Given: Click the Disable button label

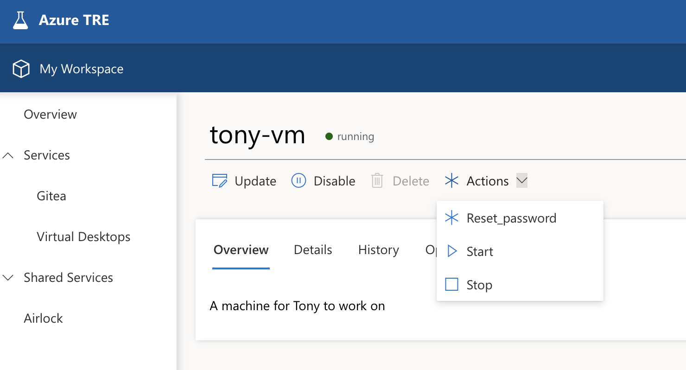Looking at the screenshot, I should click(x=335, y=181).
